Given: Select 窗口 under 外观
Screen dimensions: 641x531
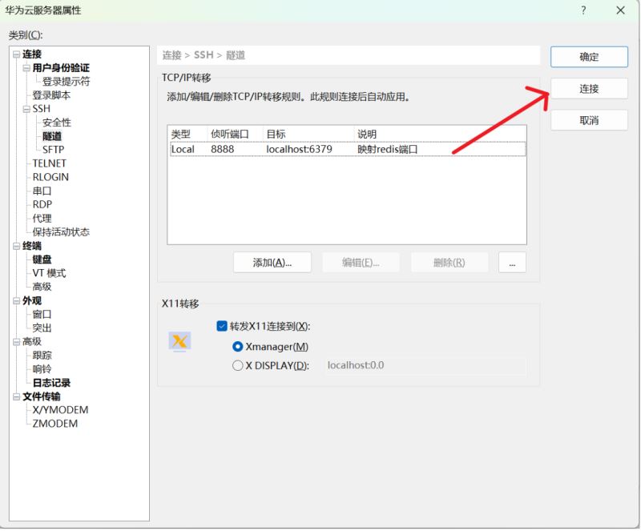Looking at the screenshot, I should click(42, 314).
